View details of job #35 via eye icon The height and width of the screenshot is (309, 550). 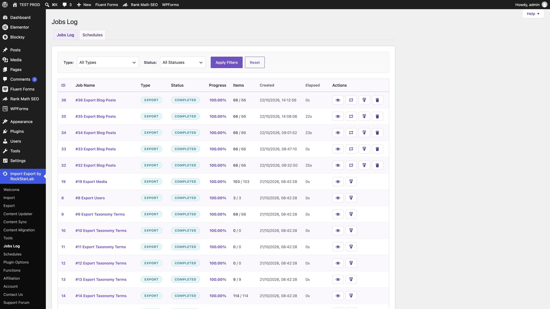[338, 116]
